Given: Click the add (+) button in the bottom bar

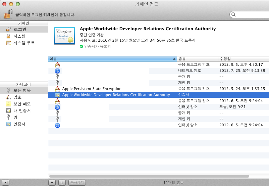Looking at the screenshot, I should click(x=52, y=183).
